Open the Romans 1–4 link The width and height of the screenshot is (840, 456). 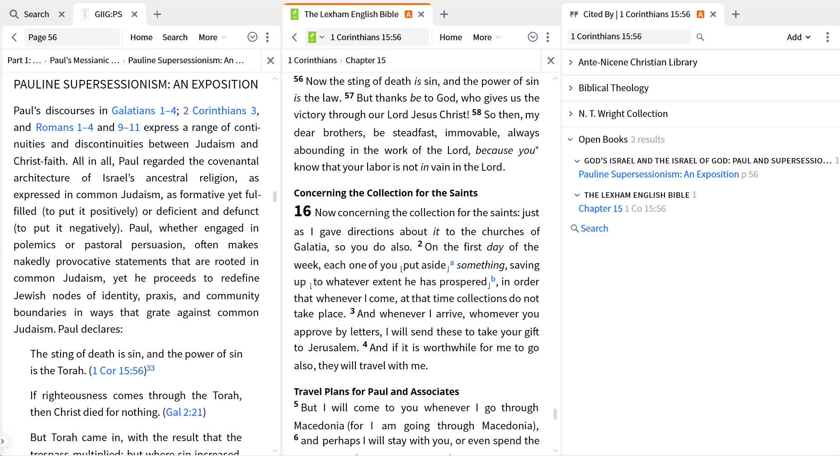[x=65, y=127]
